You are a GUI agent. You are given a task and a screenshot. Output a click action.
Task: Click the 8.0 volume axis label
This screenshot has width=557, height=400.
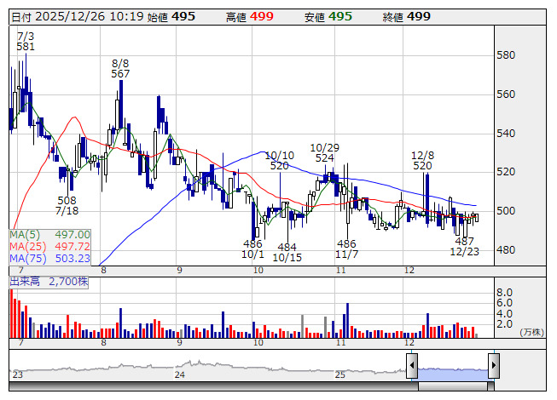(x=504, y=292)
